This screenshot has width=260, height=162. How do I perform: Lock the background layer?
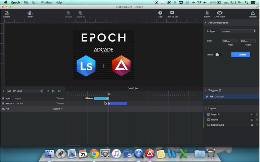(x=257, y=125)
